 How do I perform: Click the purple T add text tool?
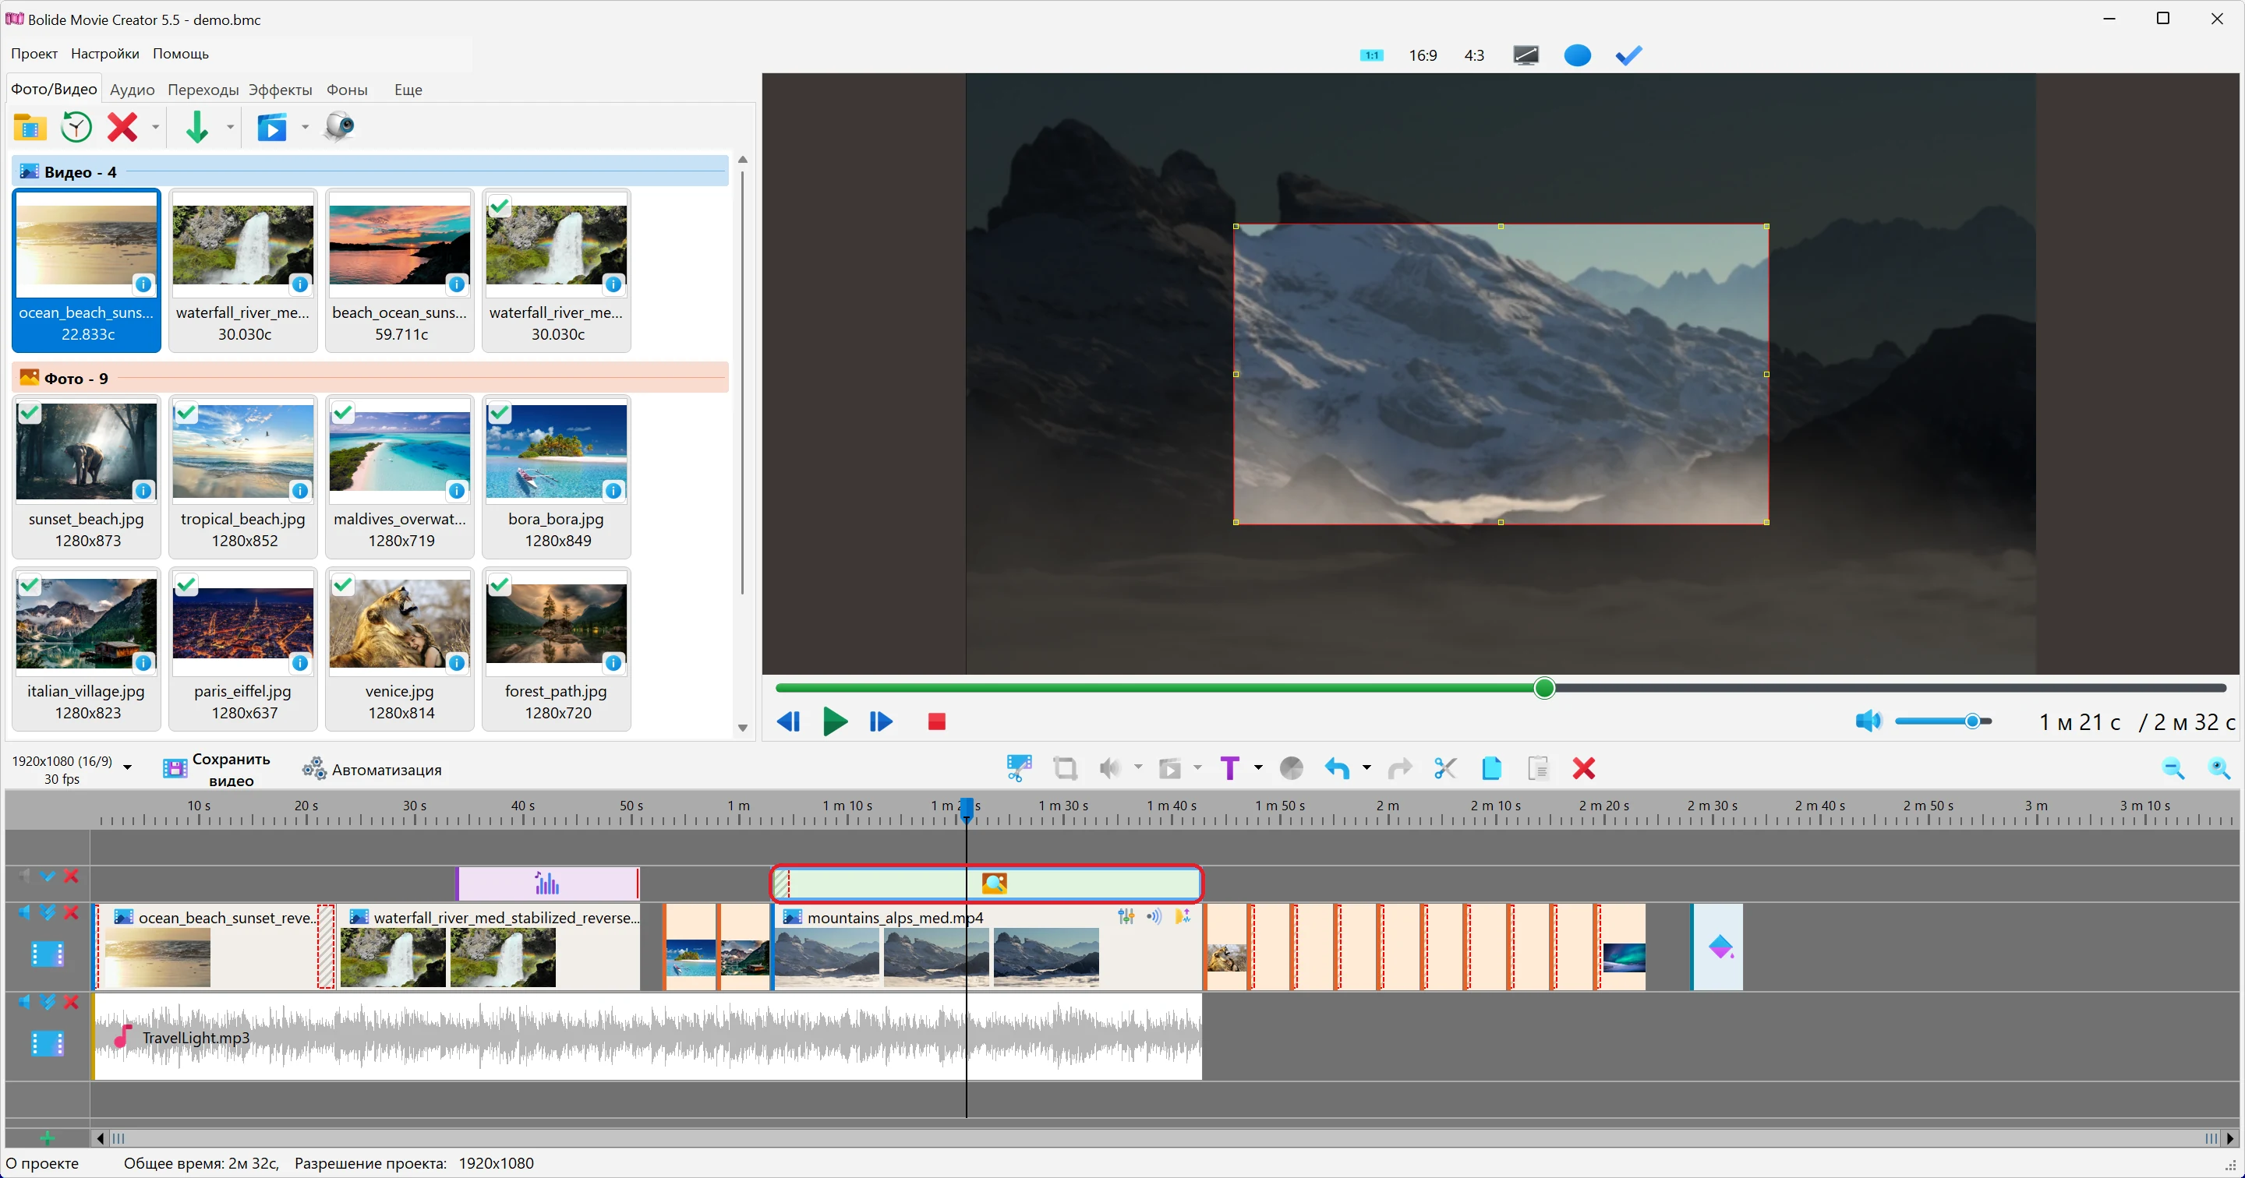pyautogui.click(x=1230, y=768)
